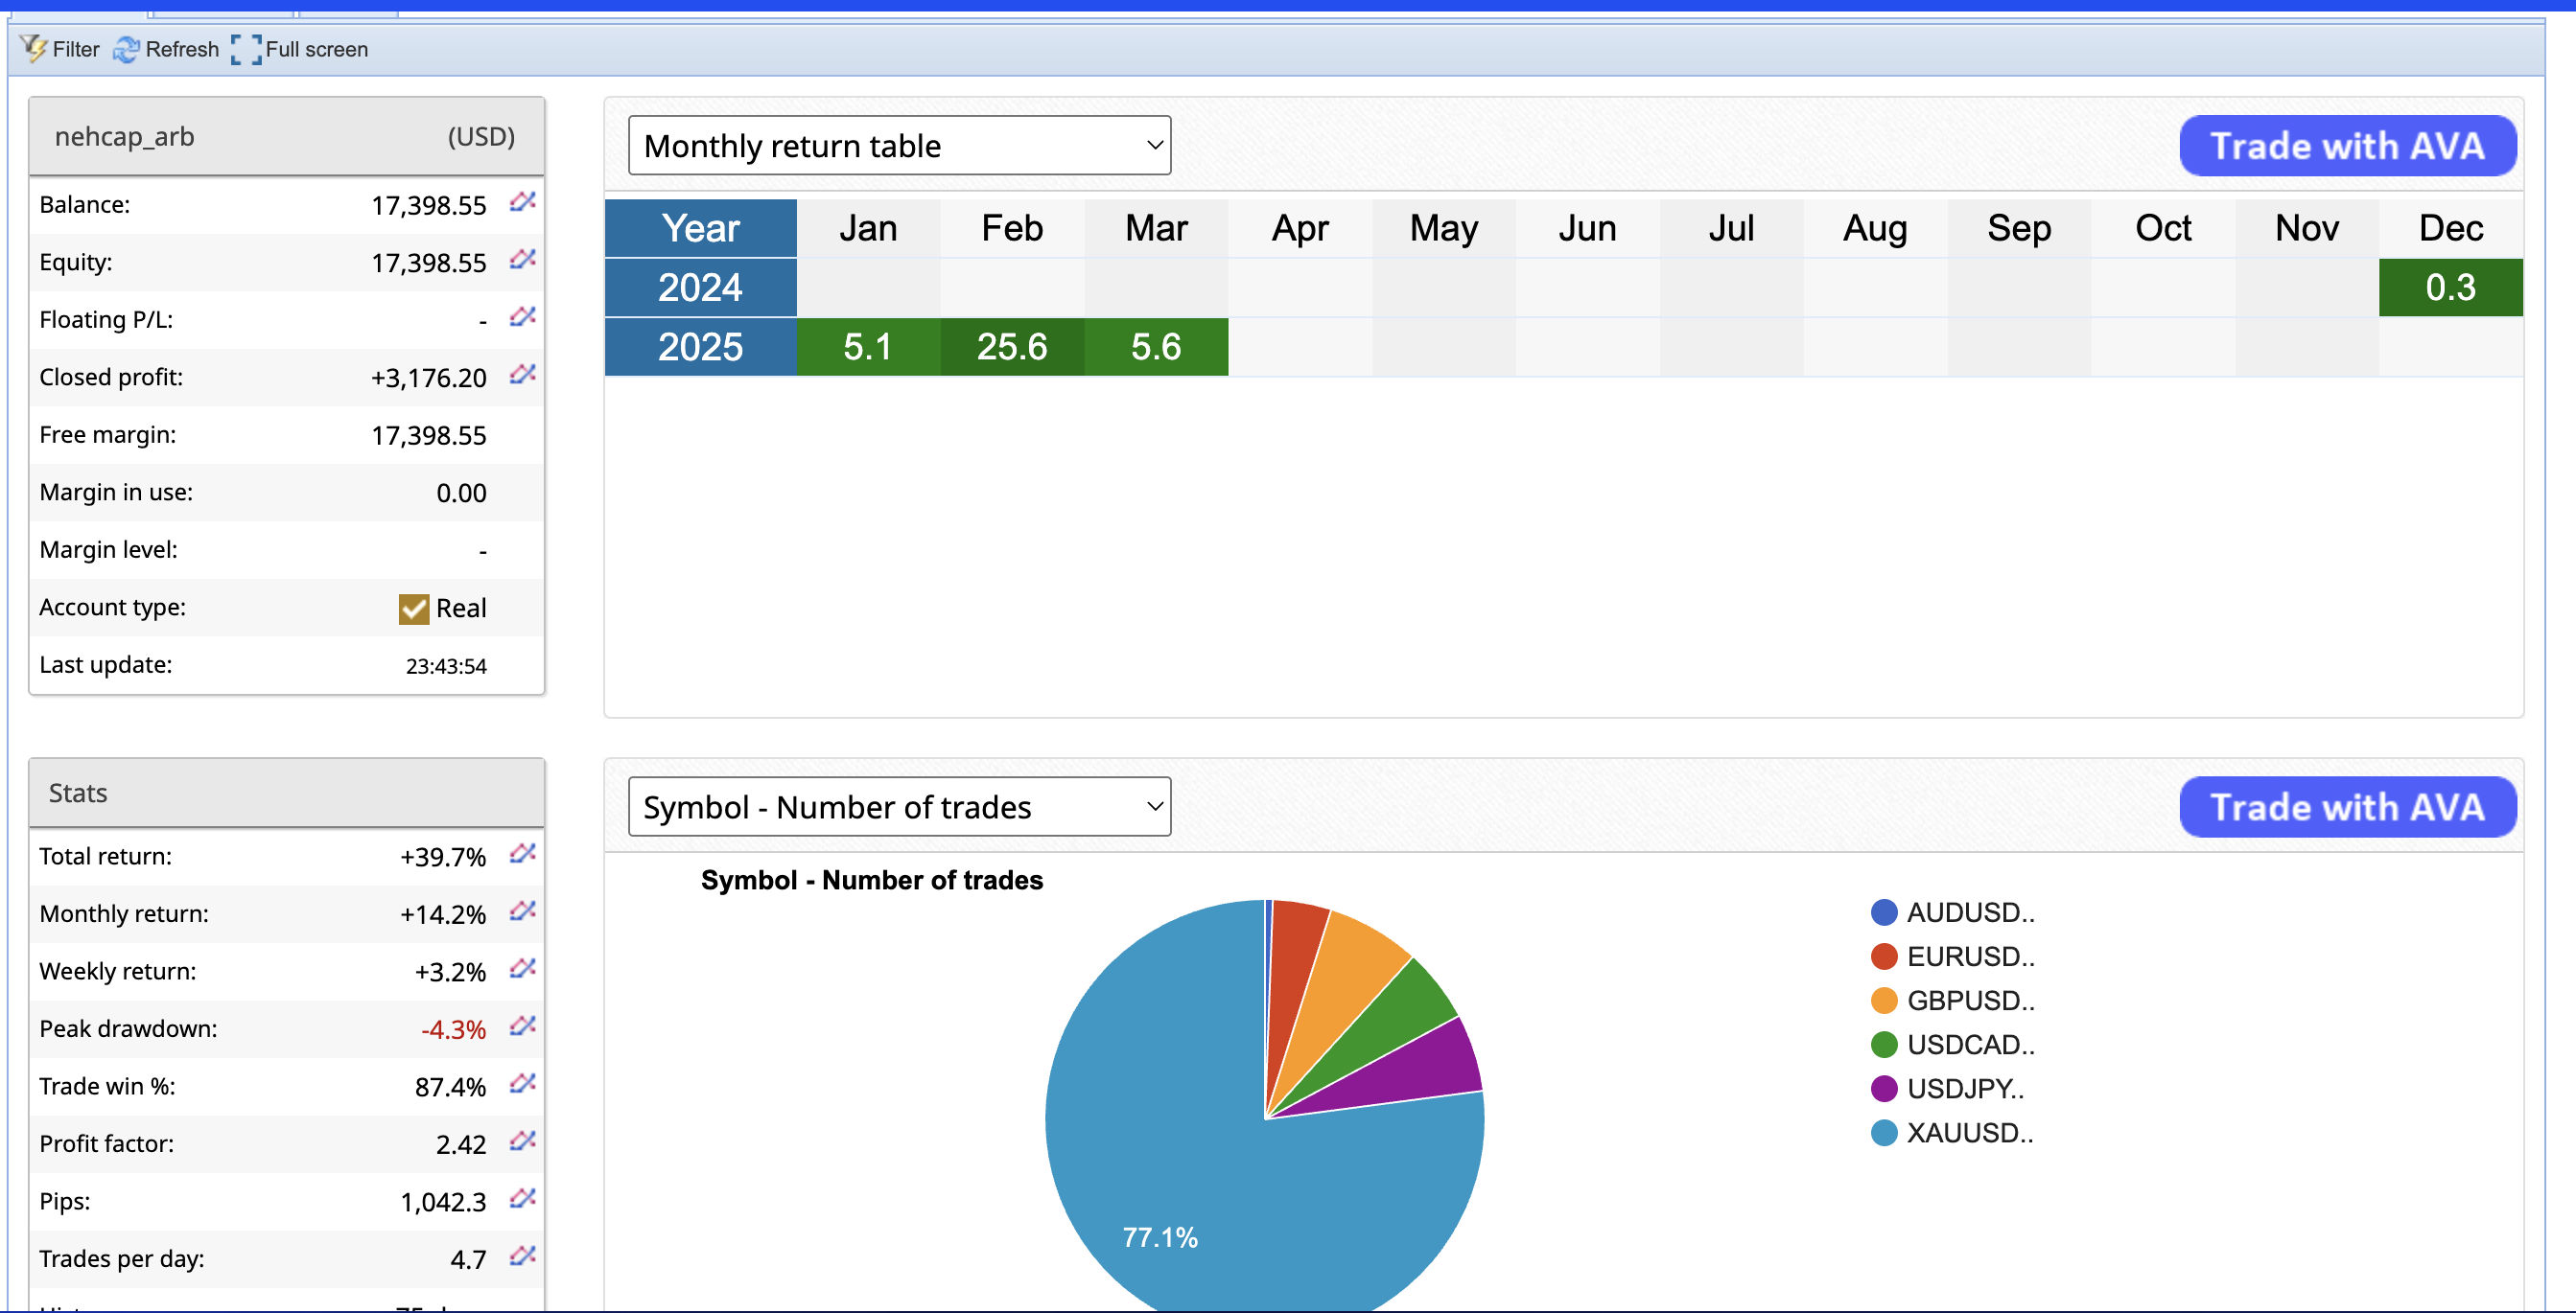2576x1313 pixels.
Task: Click lower Trade with AVA button
Action: click(2346, 806)
